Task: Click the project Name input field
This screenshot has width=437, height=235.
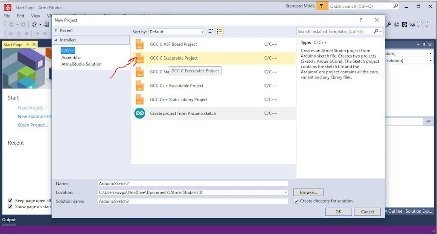Action: [193, 183]
